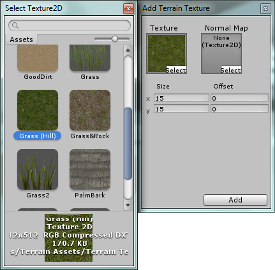
Task: Click the scrollbar down arrow
Action: coord(128,205)
